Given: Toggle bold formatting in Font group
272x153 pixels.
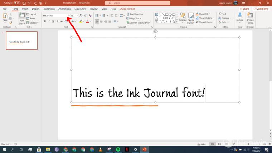Looking at the screenshot, I should pyautogui.click(x=45, y=21).
